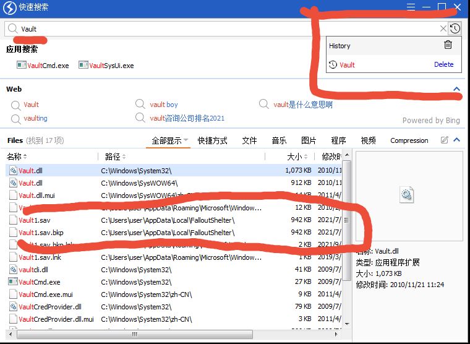470x344 pixels.
Task: Open the 全部显示 filter dropdown
Action: click(x=169, y=140)
